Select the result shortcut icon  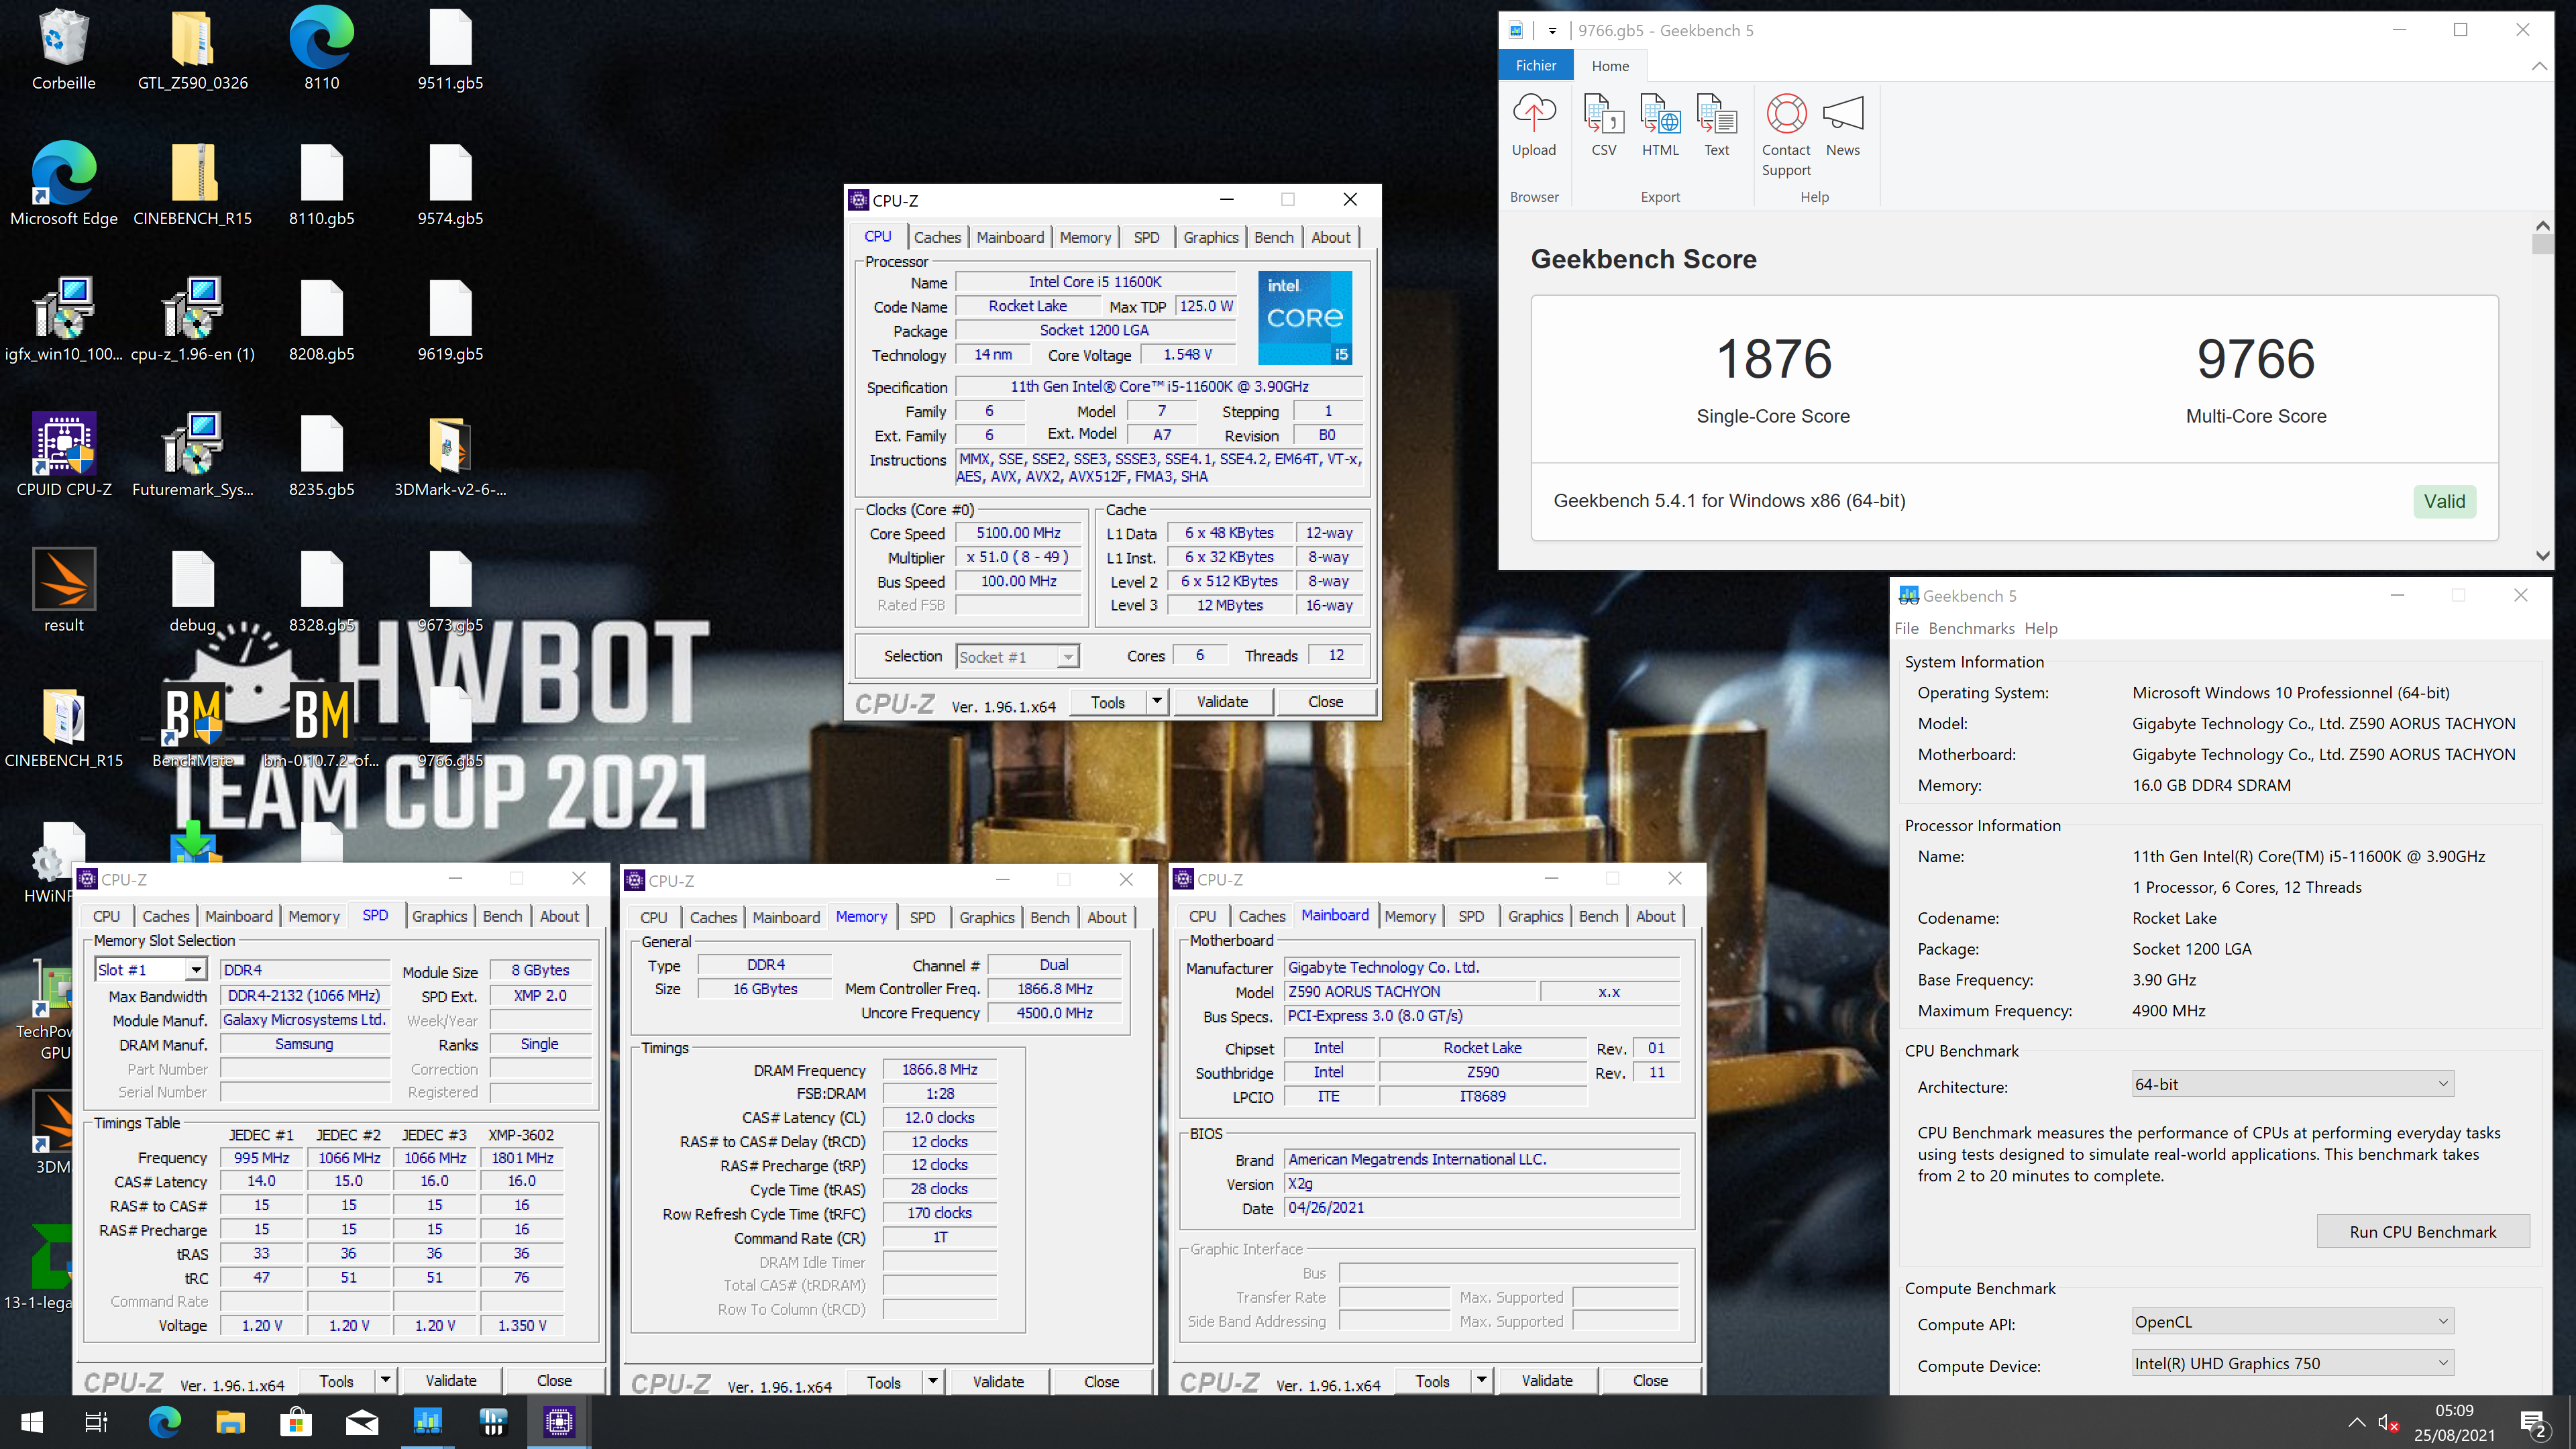point(64,590)
